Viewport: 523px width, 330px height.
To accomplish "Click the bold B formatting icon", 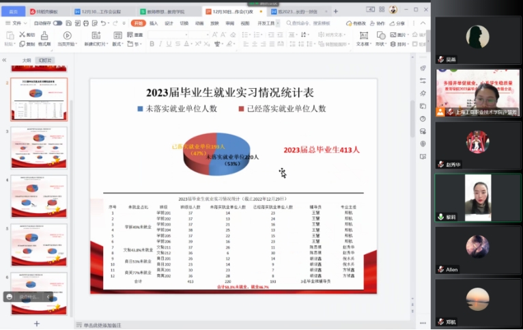I will click(152, 44).
